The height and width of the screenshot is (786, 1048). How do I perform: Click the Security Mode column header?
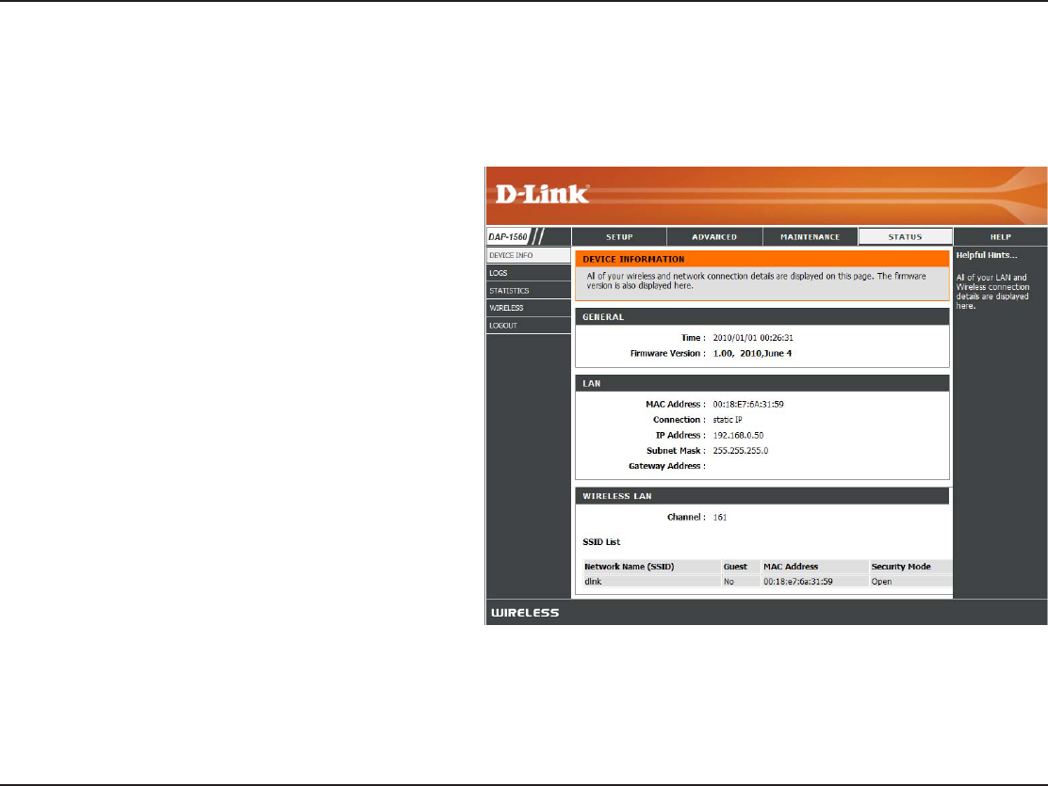point(901,567)
